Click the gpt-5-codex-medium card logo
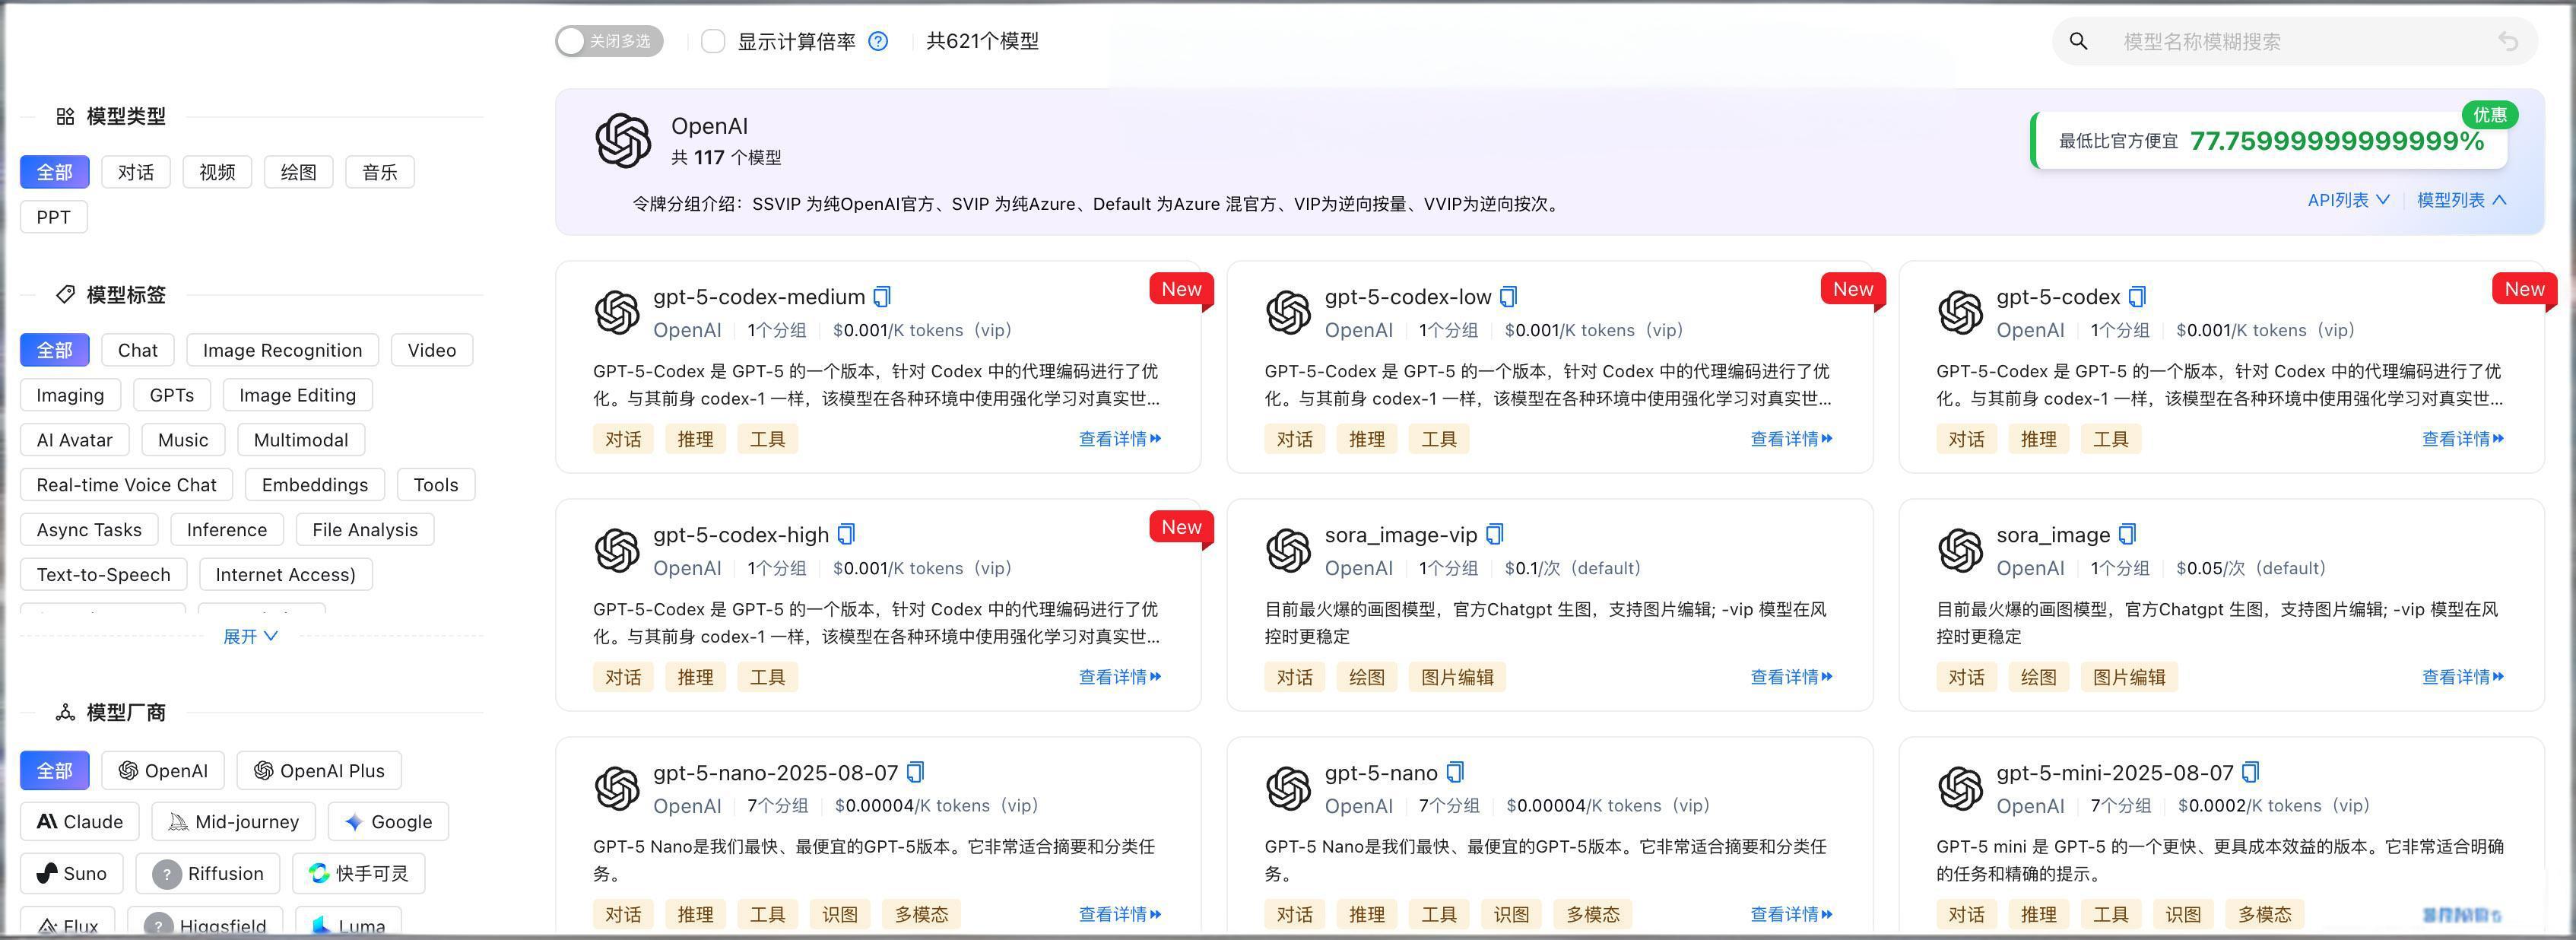 coord(617,312)
